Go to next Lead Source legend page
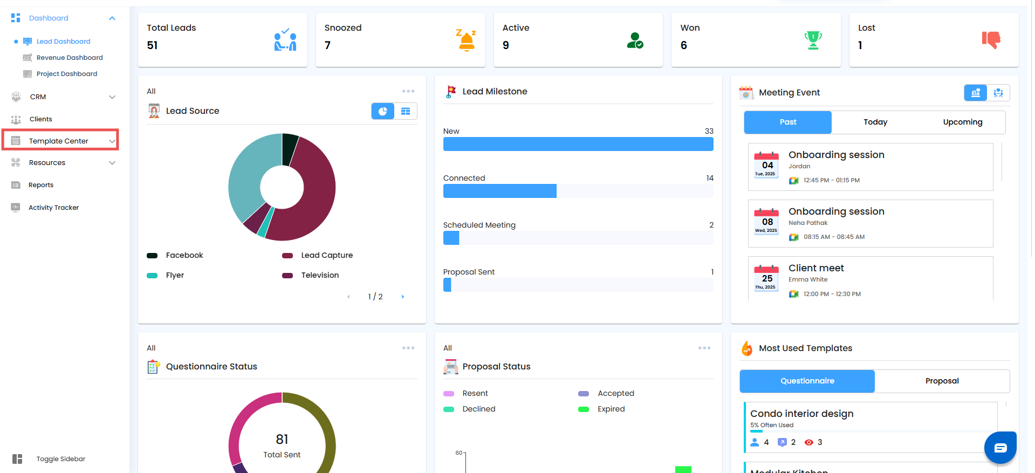This screenshot has width=1035, height=473. tap(402, 297)
